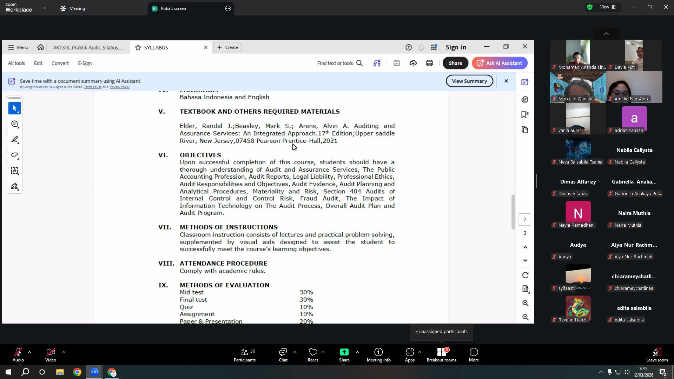
Task: Open the comments panel in right sidebar
Action: (x=525, y=100)
